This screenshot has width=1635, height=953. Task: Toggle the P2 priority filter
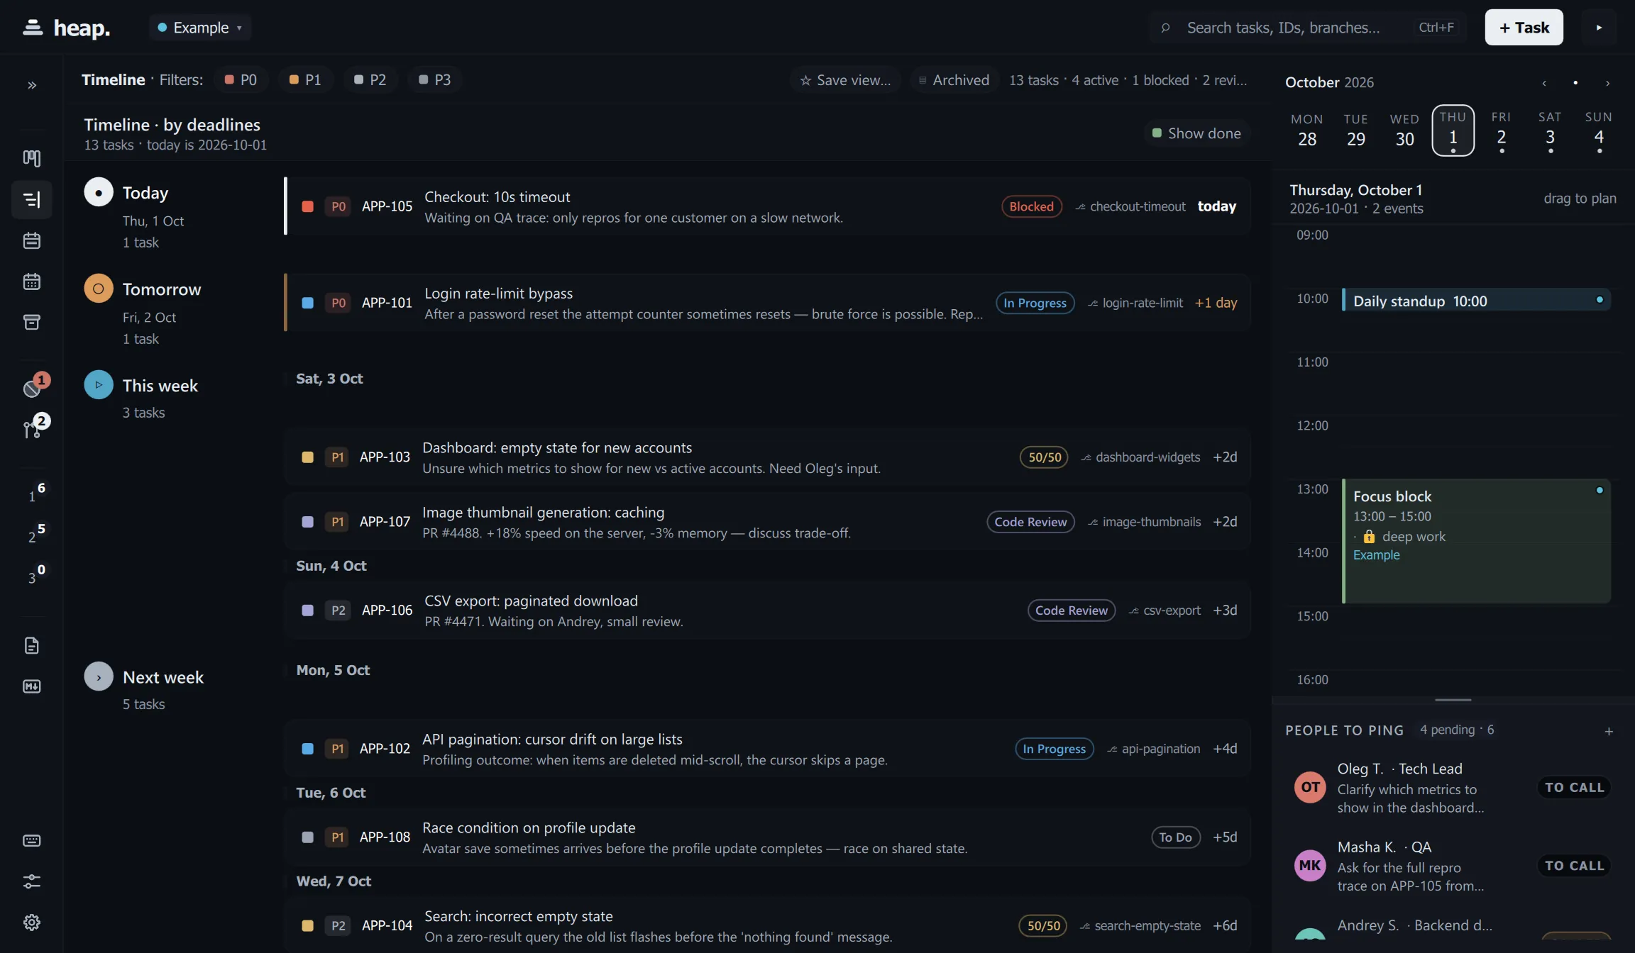(x=370, y=79)
